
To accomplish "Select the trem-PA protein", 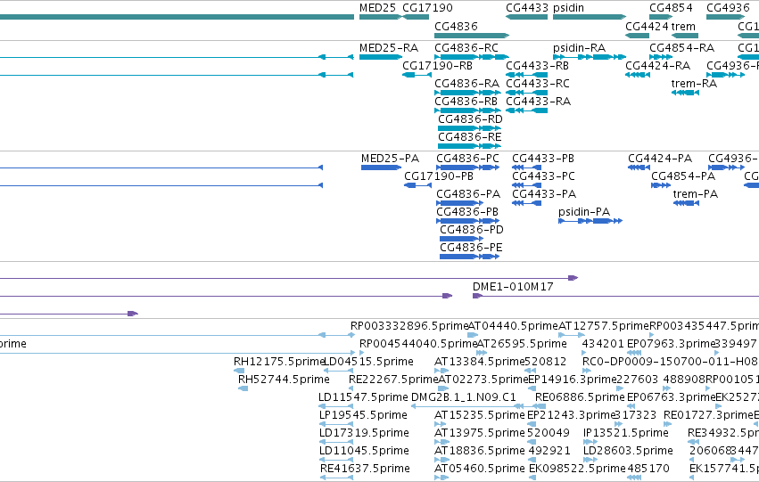I will pyautogui.click(x=686, y=203).
